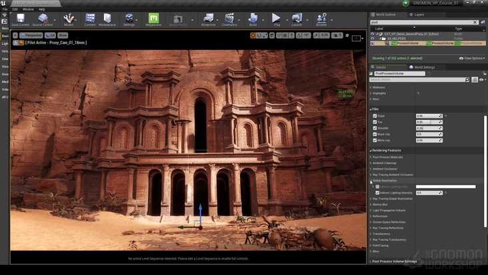Toggle the Slope checkbox in Film
Viewport: 488px width, 275px height.
[x=375, y=116]
